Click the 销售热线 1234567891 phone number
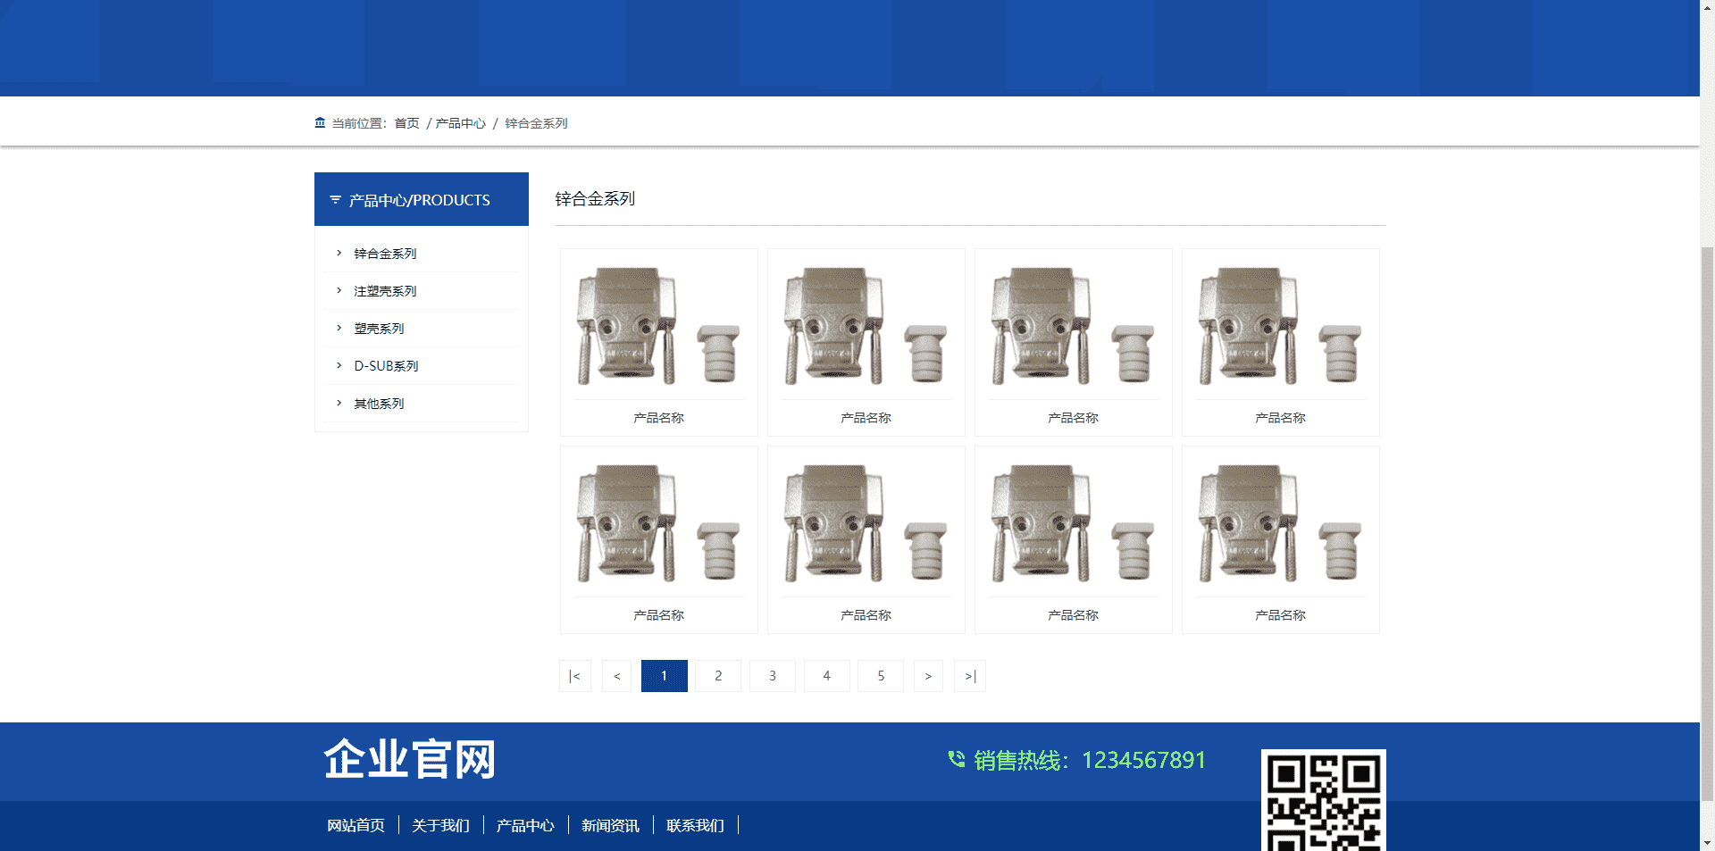Viewport: 1715px width, 851px height. pos(1090,760)
